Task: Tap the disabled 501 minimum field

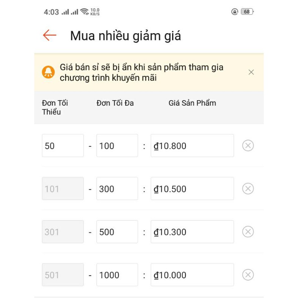Action: coord(63,275)
